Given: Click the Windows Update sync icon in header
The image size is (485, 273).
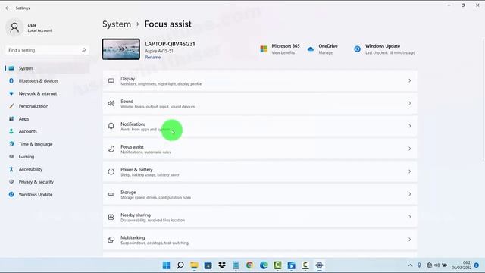Looking at the screenshot, I should click(x=357, y=49).
